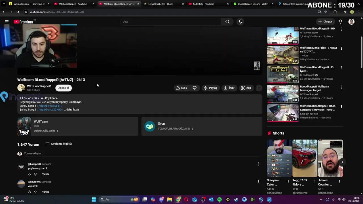The height and width of the screenshot is (204, 363).
Task: Download the video with İndir
Action: pos(229,88)
